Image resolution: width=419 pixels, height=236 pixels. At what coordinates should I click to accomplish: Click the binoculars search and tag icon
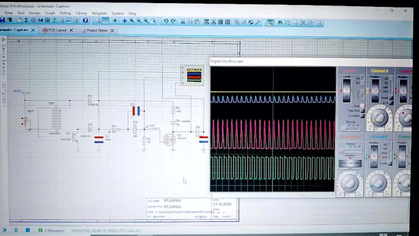coord(280,23)
